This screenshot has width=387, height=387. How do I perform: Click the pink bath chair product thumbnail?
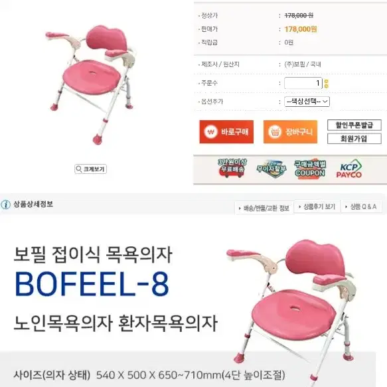90,84
